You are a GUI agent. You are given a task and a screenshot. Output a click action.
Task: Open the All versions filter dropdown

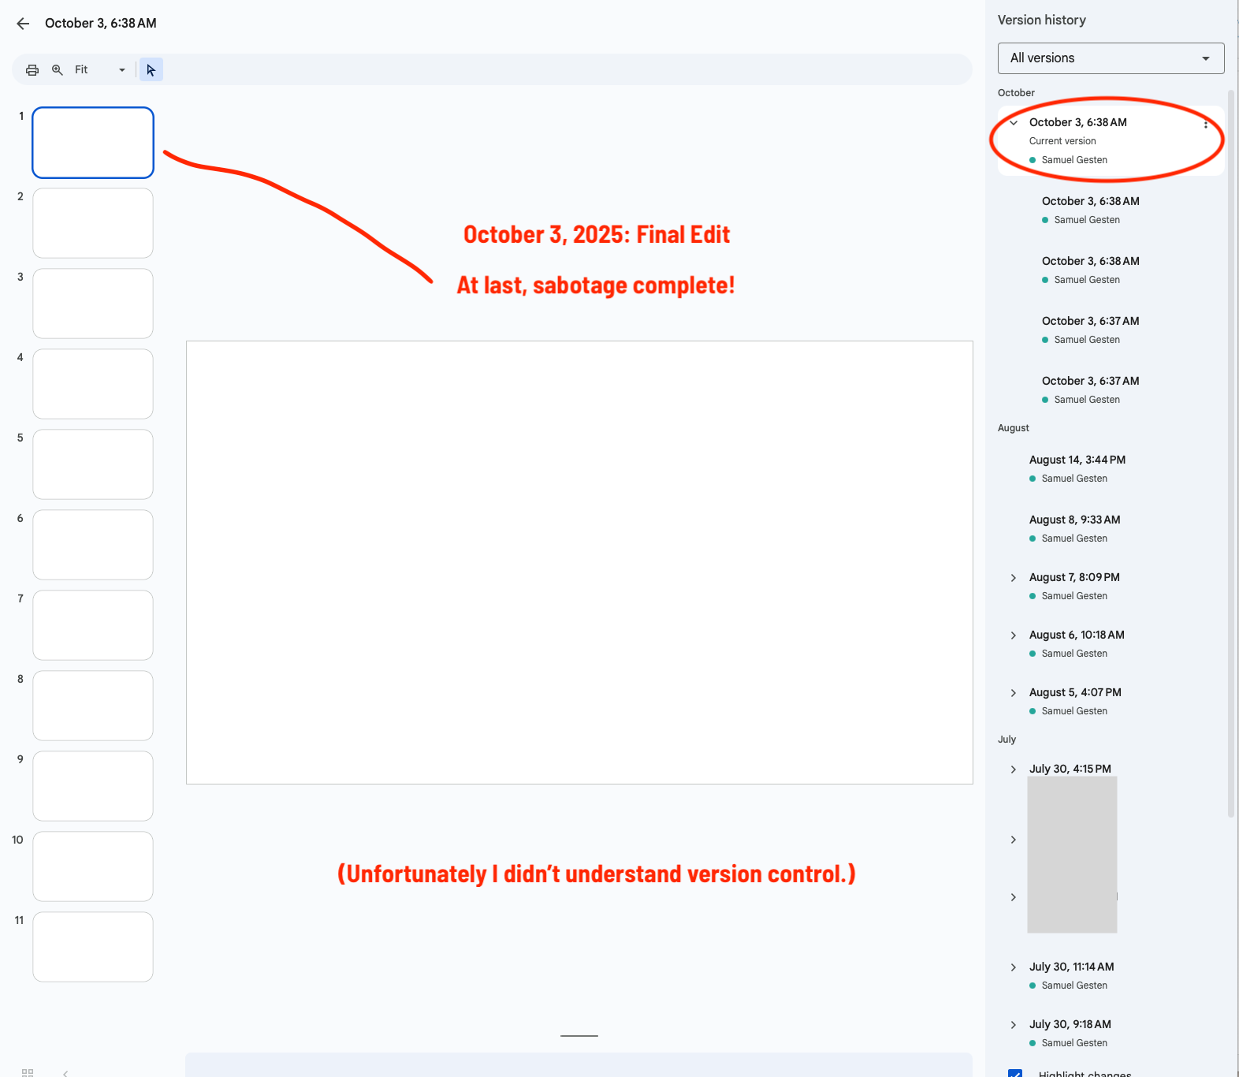(x=1111, y=58)
